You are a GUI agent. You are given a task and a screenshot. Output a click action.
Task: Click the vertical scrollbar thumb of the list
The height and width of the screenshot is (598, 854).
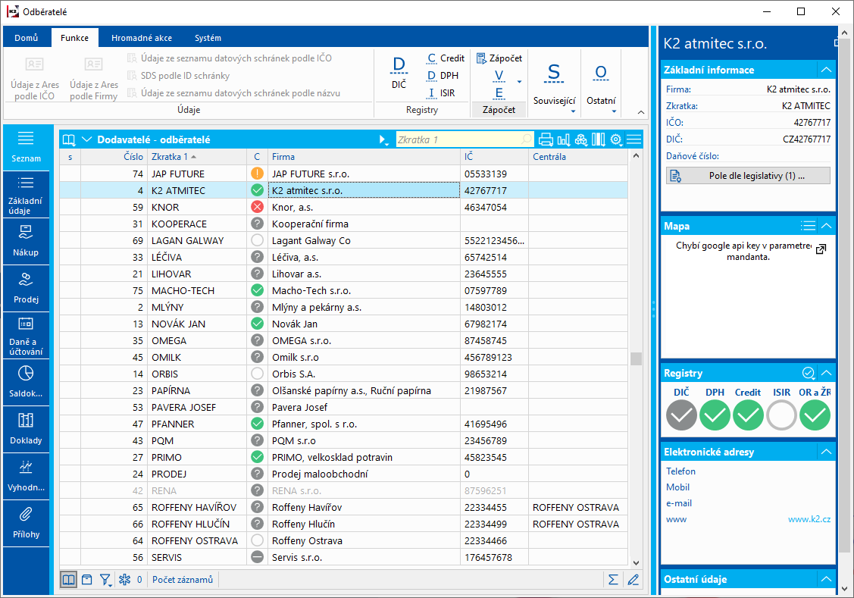[637, 358]
